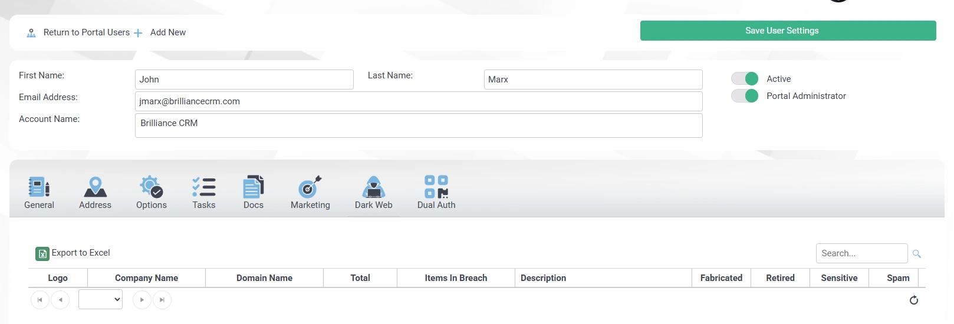
Task: Select the Address map pin icon
Action: coord(95,187)
